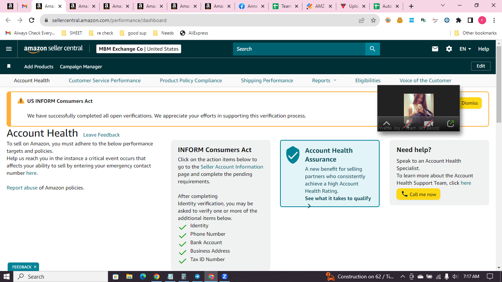Switch to the Gmail browser tab
This screenshot has height=282, width=502.
25,6
